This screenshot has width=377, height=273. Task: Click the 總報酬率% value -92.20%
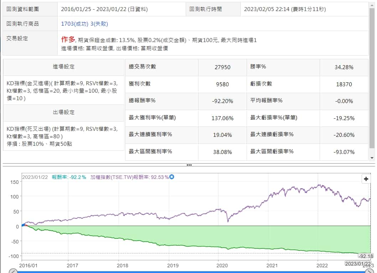(x=222, y=101)
